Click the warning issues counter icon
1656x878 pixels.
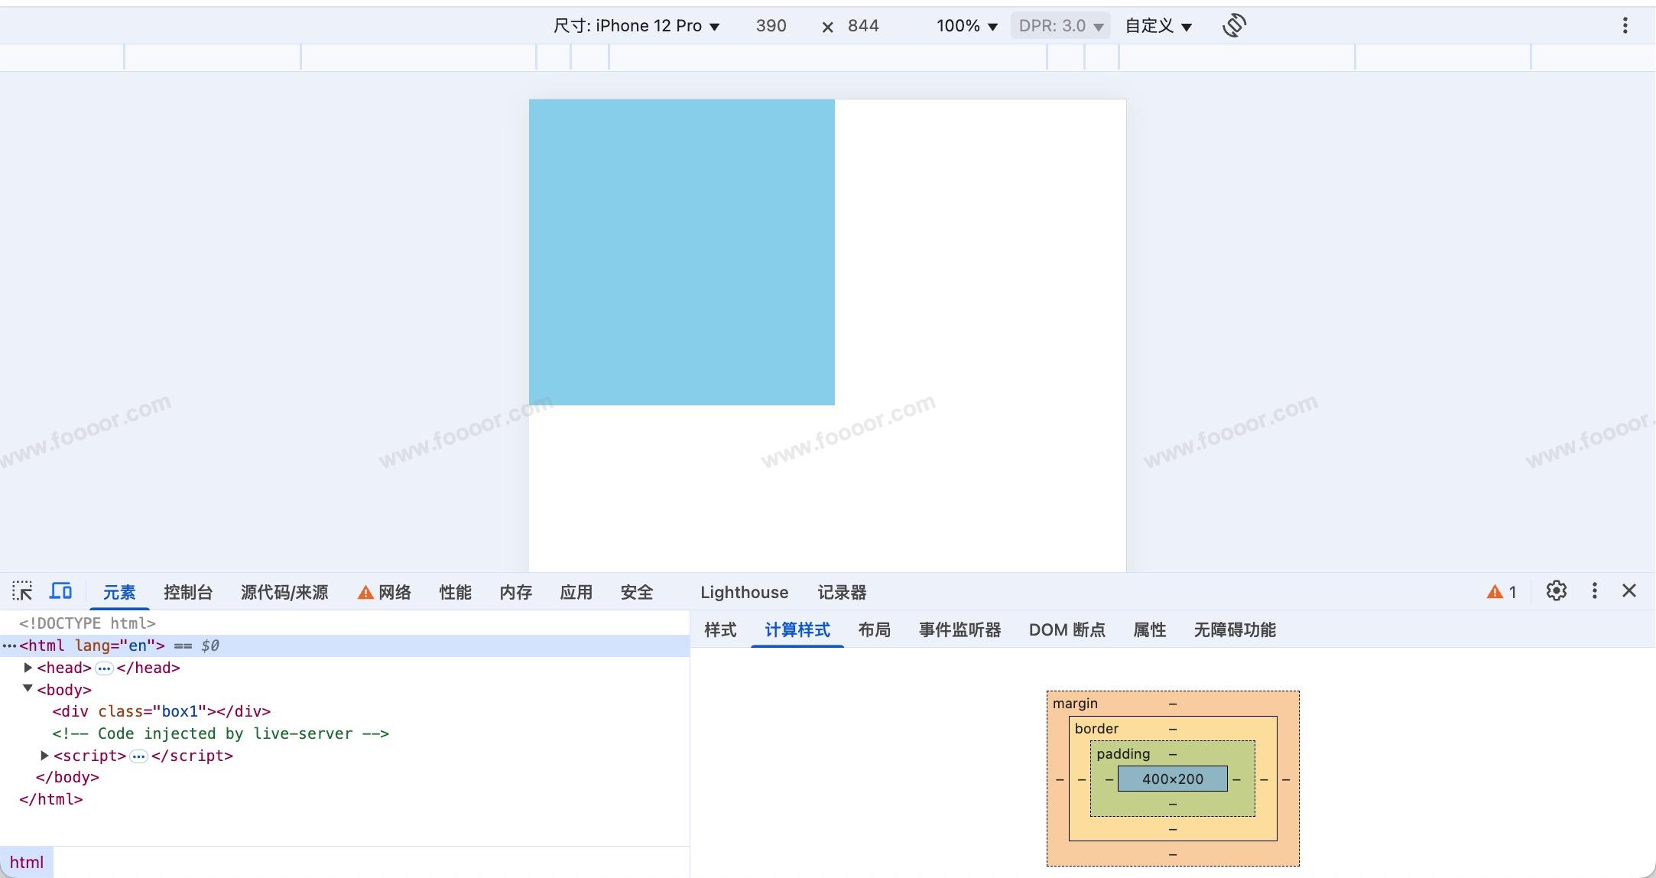click(1502, 592)
